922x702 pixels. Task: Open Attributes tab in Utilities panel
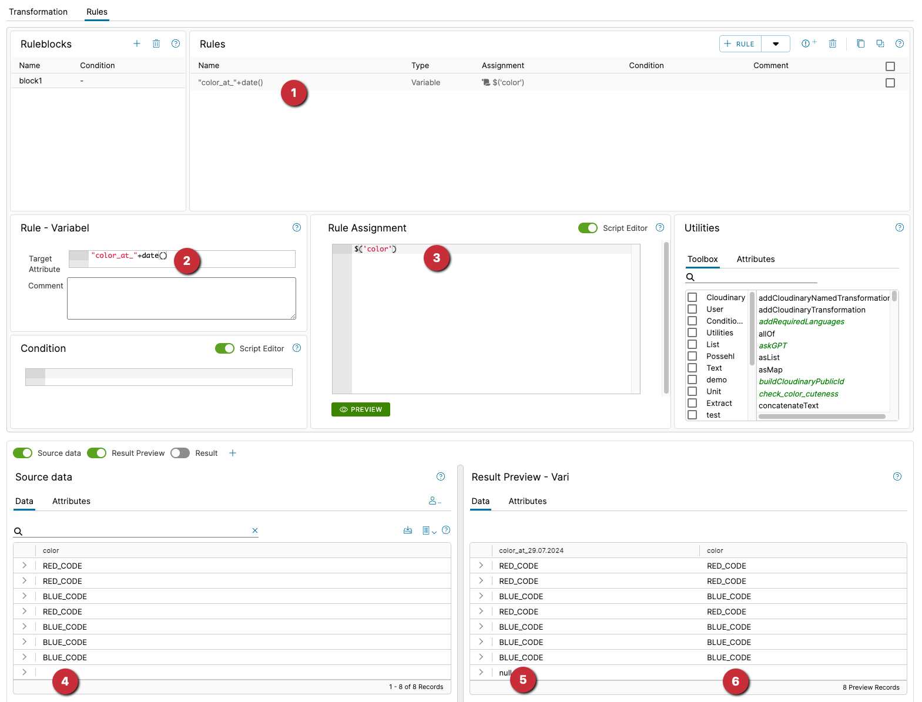pos(755,259)
